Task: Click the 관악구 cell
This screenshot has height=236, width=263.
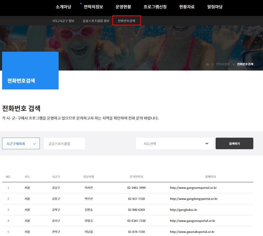Action: click(56, 232)
